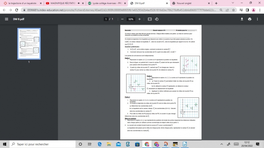This screenshot has width=264, height=148.
Task: Open Cortana circle on taskbar
Action: 80,144
